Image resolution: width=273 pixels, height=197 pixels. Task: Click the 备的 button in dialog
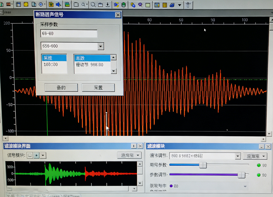click(x=61, y=88)
